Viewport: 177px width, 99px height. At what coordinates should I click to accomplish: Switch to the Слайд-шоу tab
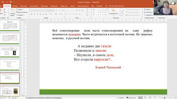pyautogui.click(x=64, y=6)
